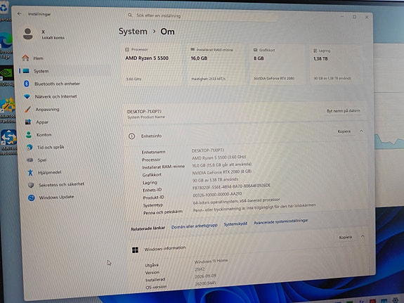Collapse the Windows-information section chevron
Screen dimensions: 404x303
click(363, 236)
